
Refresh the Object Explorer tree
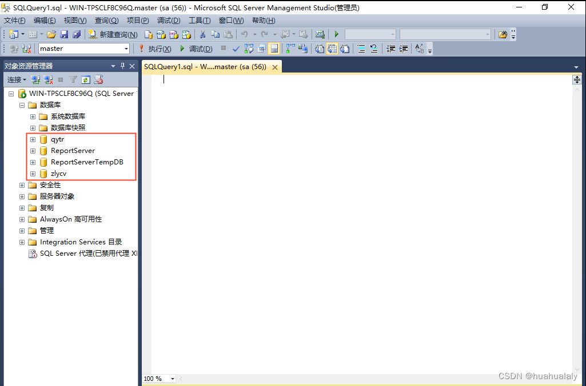pyautogui.click(x=85, y=79)
